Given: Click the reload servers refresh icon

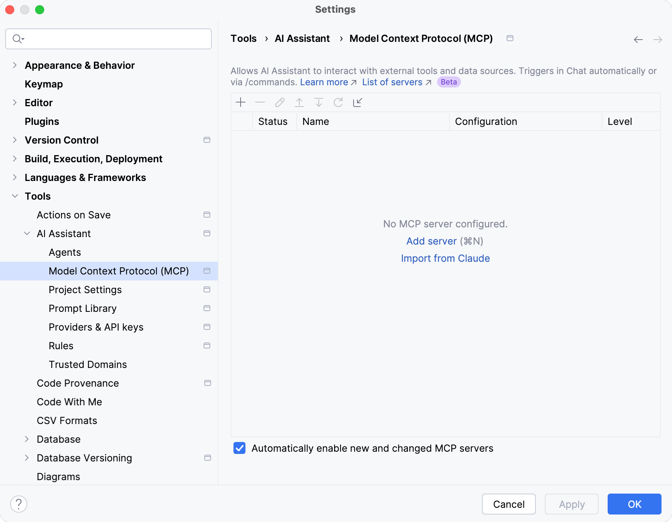Looking at the screenshot, I should [x=338, y=102].
